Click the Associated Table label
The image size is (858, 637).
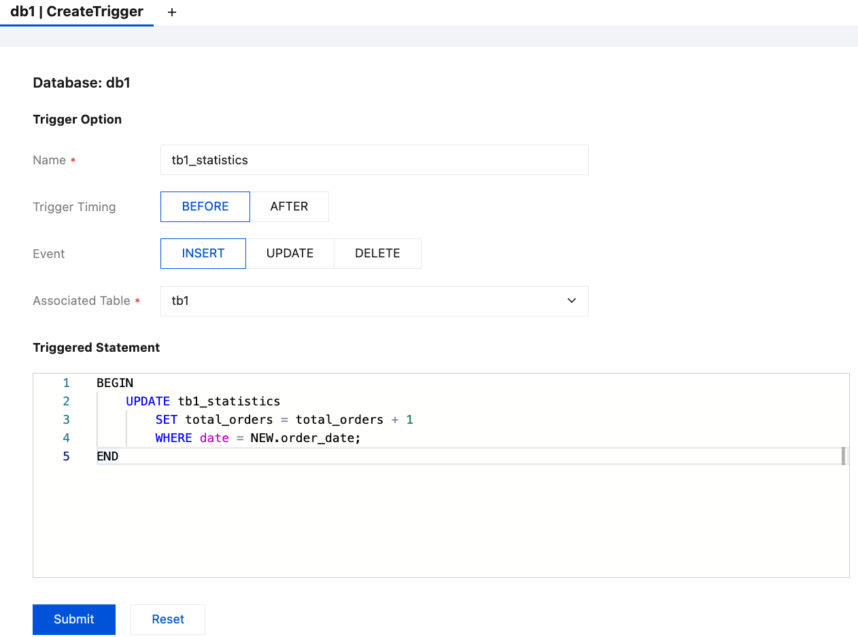click(x=82, y=301)
